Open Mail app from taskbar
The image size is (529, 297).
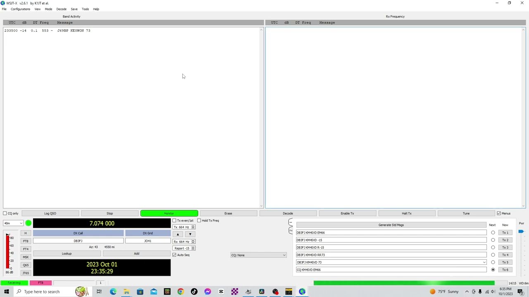point(154,292)
